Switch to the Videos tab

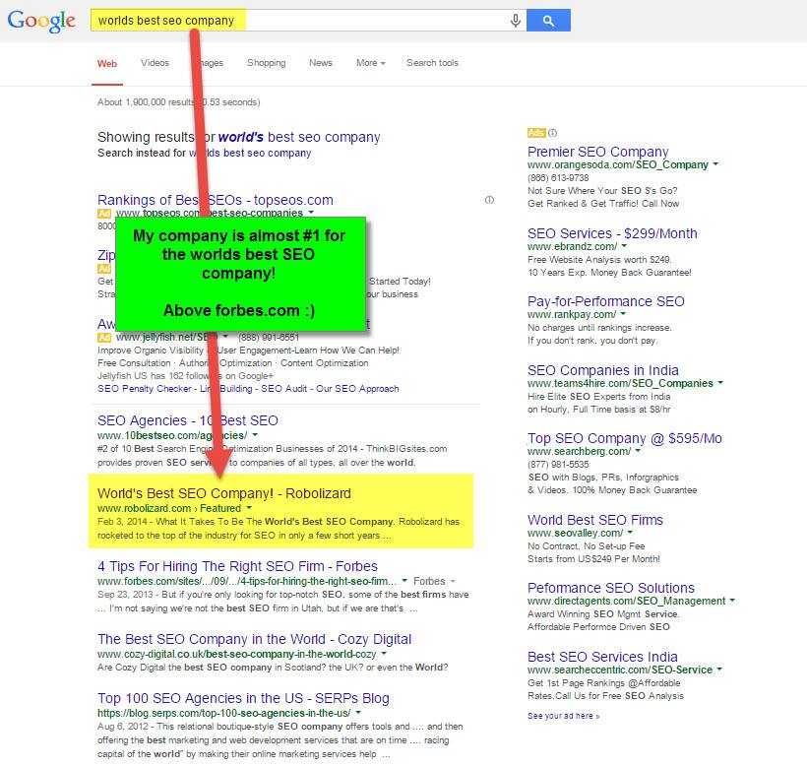(155, 63)
